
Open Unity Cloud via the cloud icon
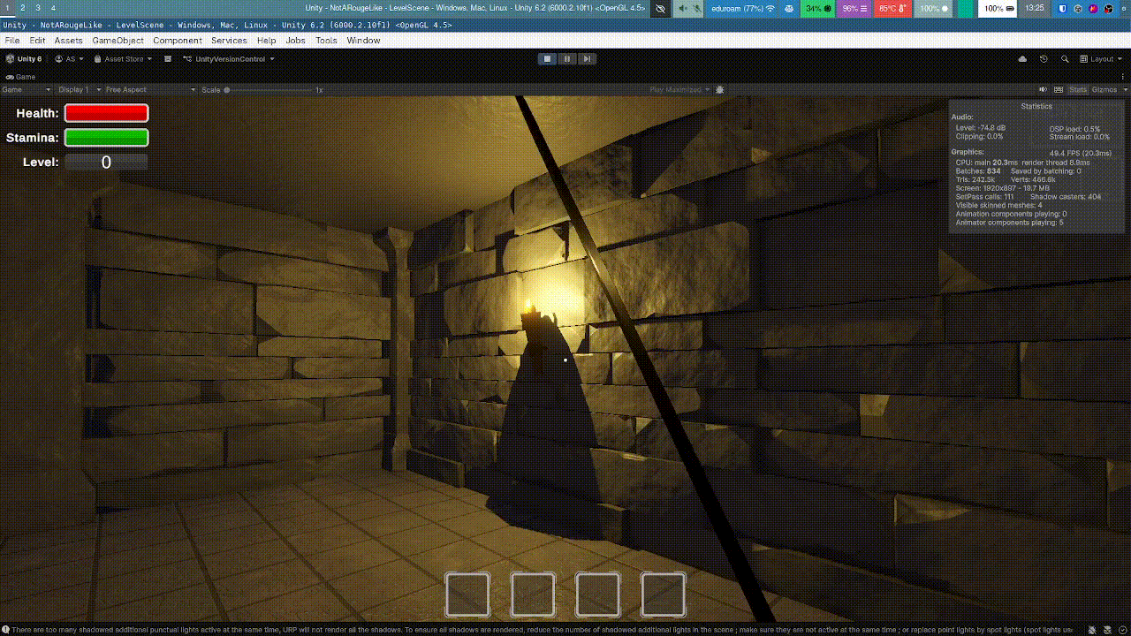tap(1021, 58)
